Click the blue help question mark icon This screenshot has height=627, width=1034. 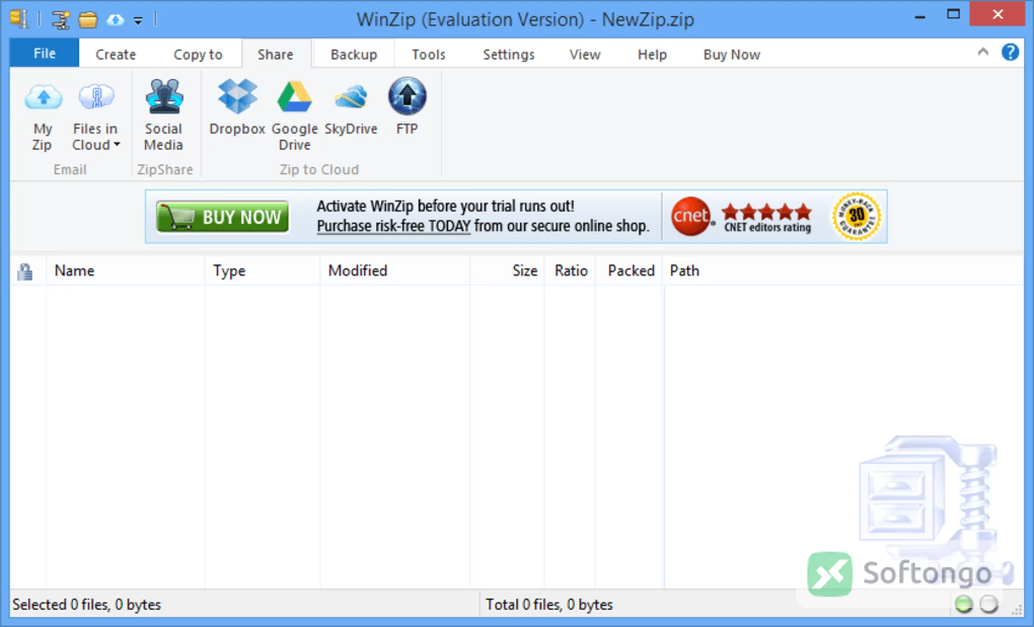[1010, 52]
